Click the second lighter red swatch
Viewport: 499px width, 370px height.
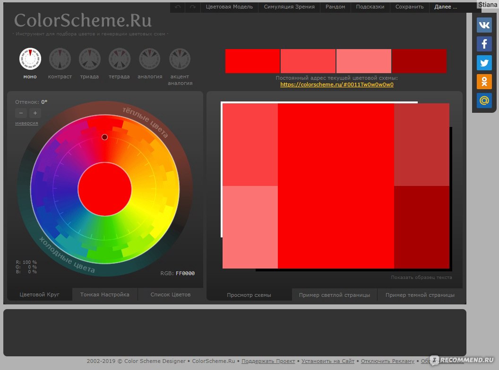(308, 61)
